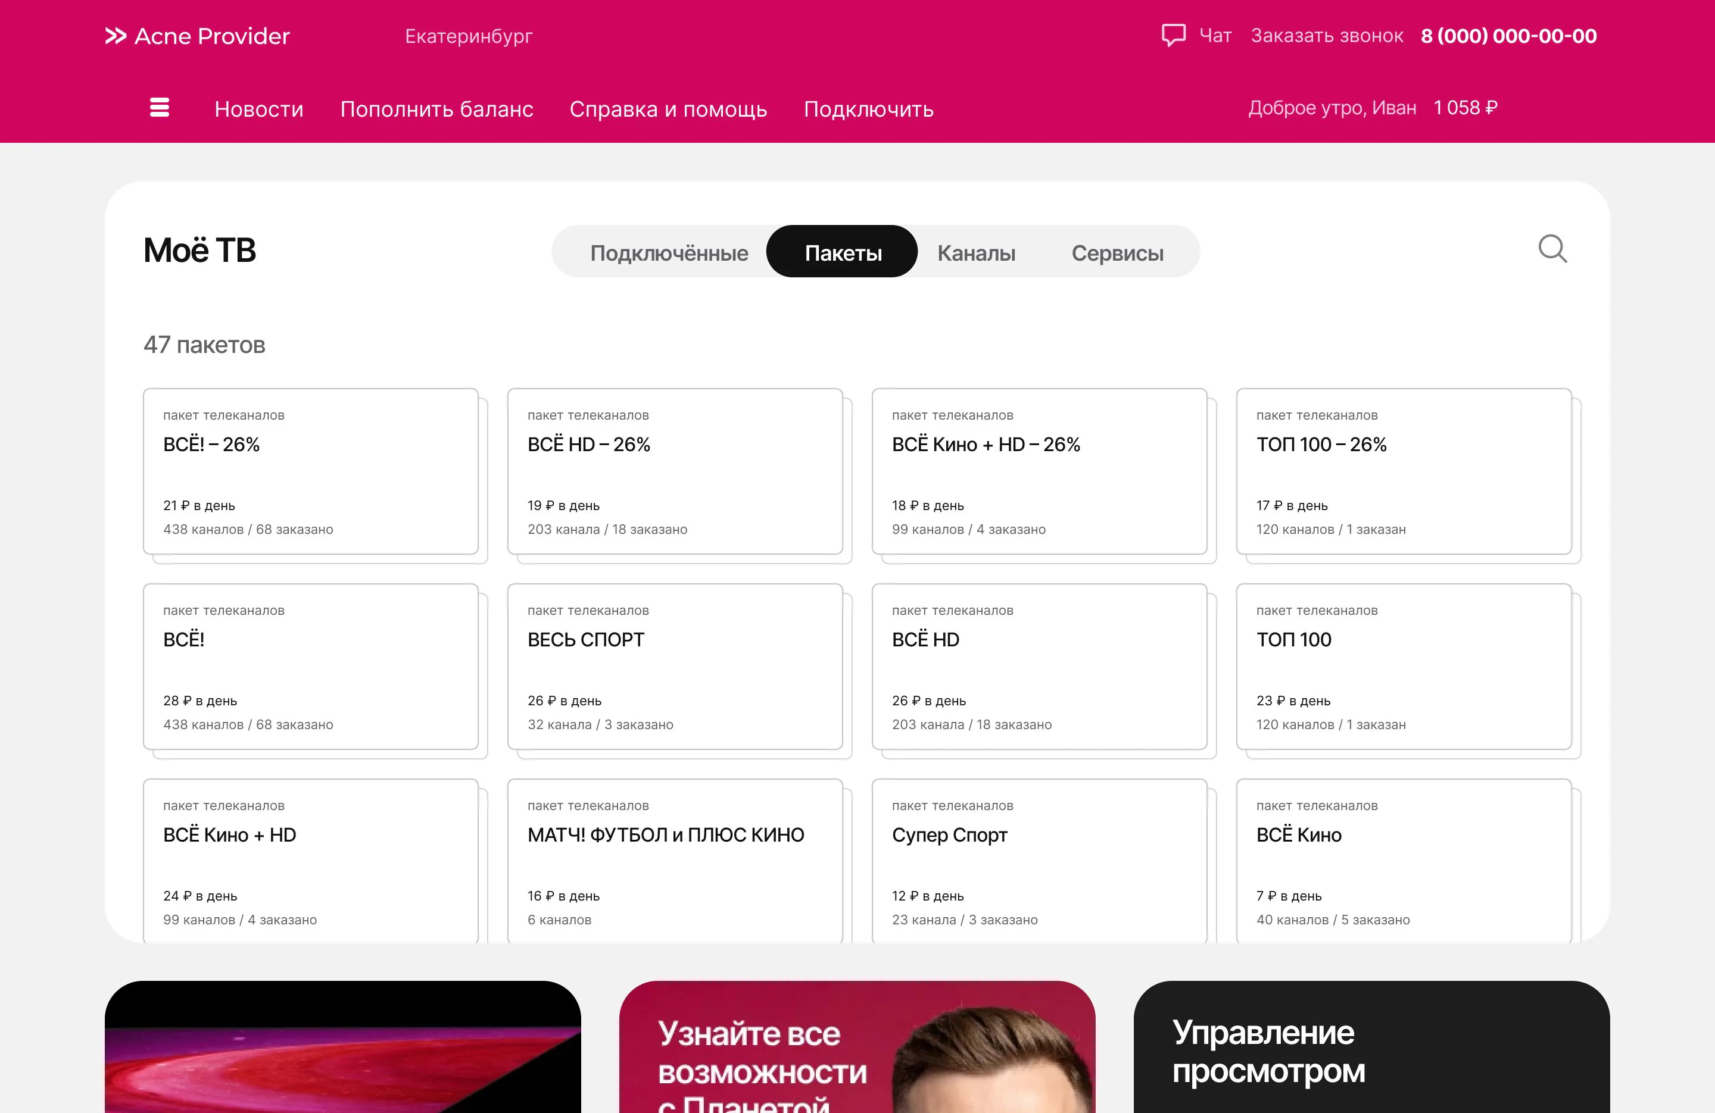Select the ВЕСЬ СПОРТ package card
The height and width of the screenshot is (1113, 1715).
(675, 667)
